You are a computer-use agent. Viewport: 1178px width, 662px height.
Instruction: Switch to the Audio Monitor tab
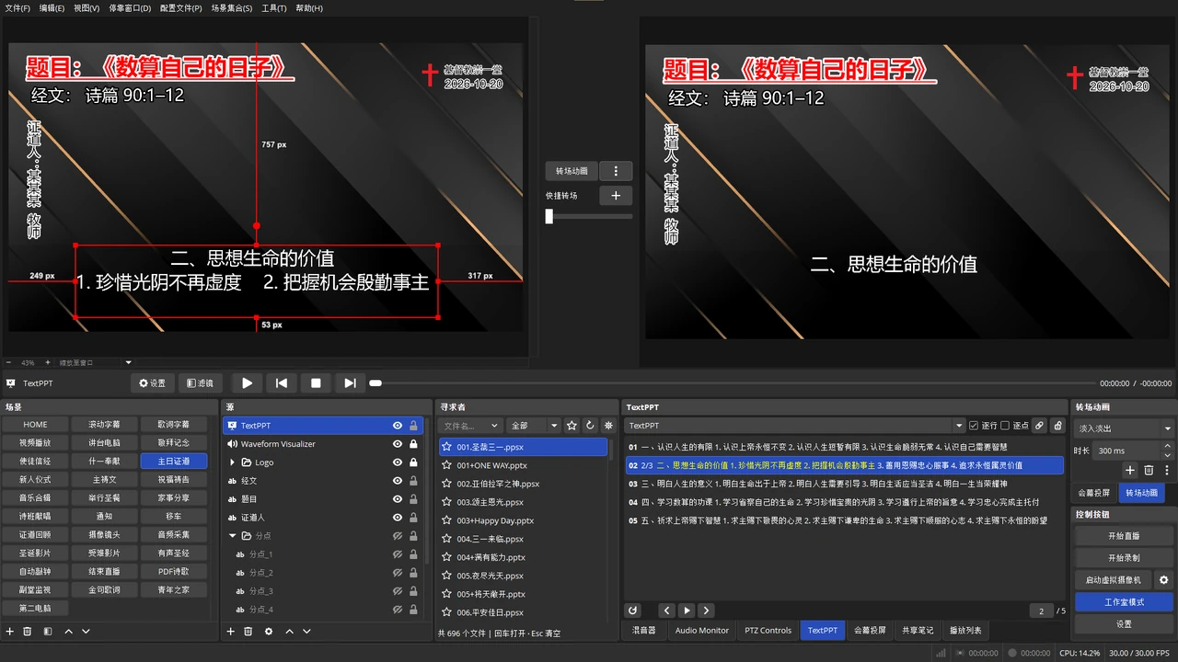coord(701,631)
